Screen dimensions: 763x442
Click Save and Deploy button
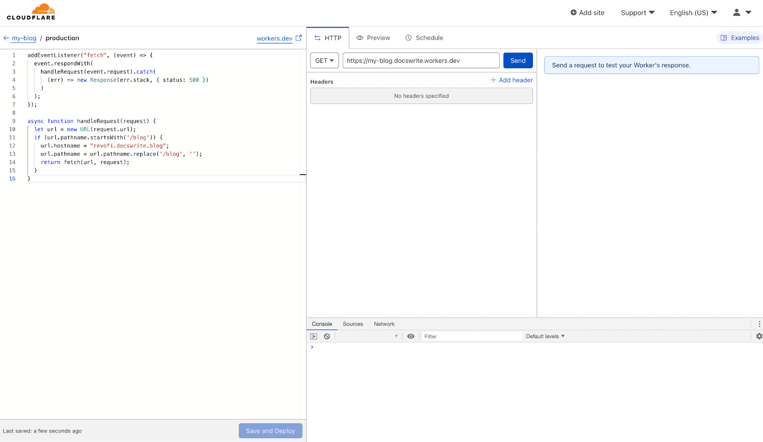point(270,431)
